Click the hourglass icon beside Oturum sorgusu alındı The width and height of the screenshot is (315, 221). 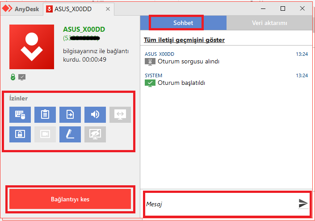pos(150,62)
